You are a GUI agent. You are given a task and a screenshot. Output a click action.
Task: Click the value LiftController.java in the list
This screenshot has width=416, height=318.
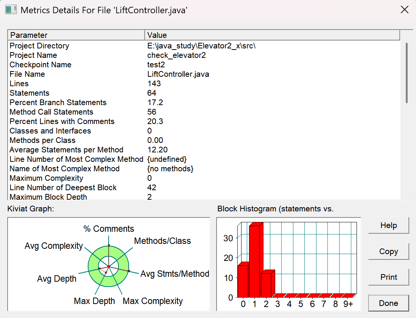[x=178, y=74]
